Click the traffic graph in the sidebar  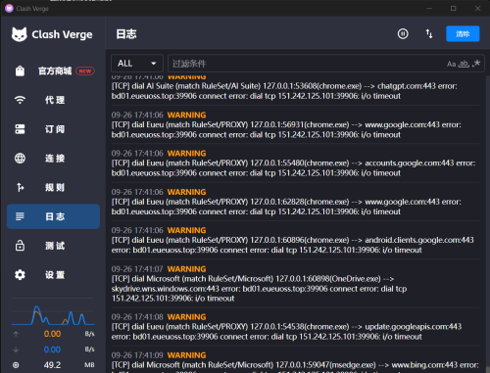(53, 315)
